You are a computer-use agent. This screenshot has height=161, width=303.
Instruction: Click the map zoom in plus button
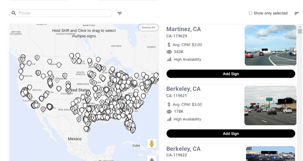click(152, 159)
